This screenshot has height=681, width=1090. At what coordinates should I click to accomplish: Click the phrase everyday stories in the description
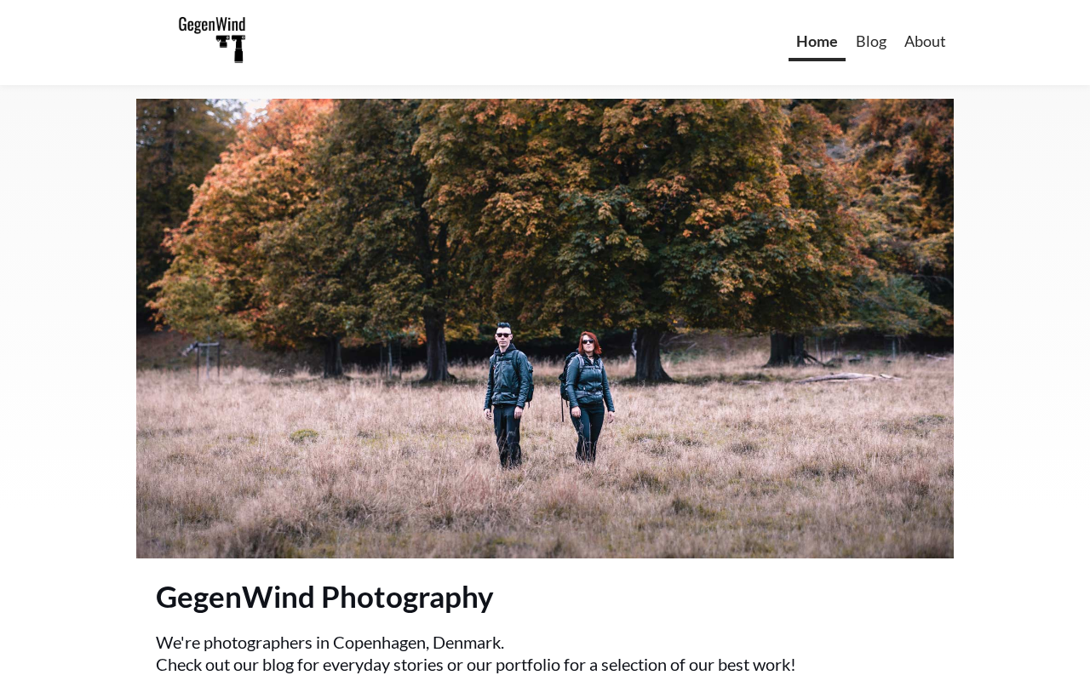click(383, 665)
